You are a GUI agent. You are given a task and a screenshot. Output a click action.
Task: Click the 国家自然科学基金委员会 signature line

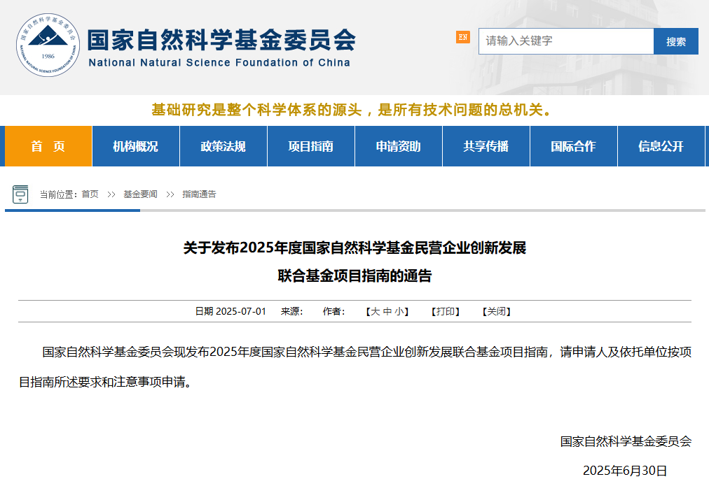tap(626, 441)
